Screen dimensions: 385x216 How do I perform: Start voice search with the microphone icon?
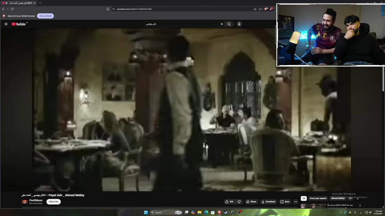click(239, 24)
